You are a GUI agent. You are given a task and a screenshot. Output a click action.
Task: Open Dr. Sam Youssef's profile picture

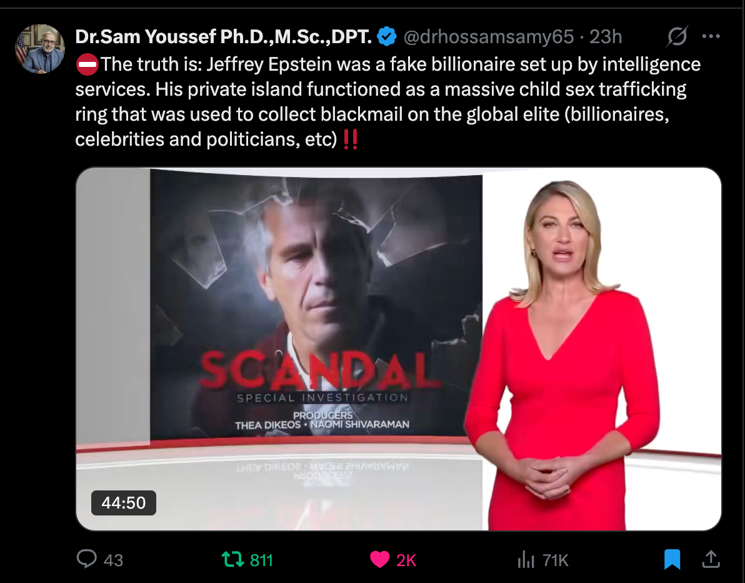pyautogui.click(x=41, y=49)
